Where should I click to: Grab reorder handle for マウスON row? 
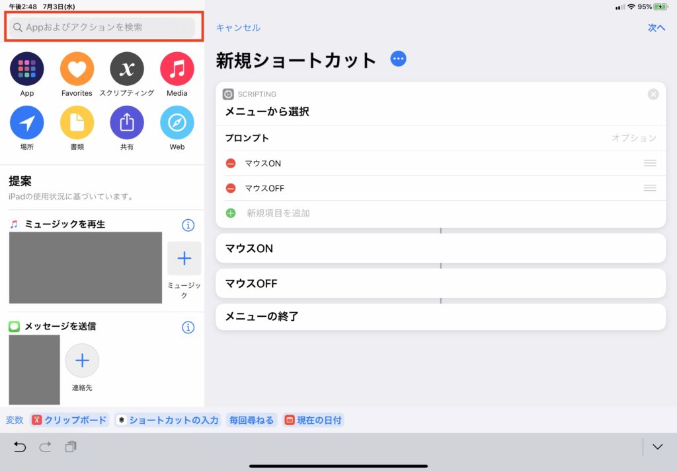point(650,163)
